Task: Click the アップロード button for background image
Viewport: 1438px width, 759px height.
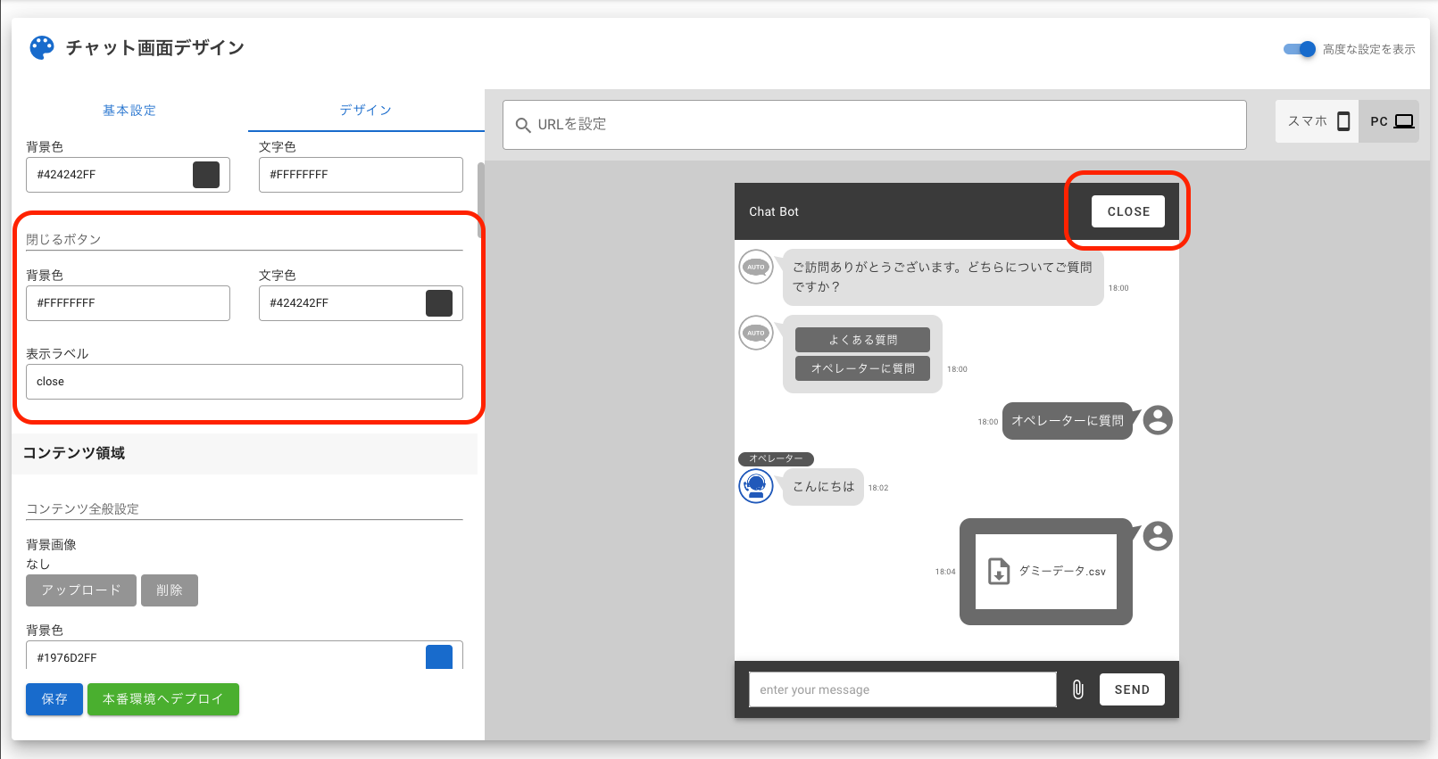Action: (x=81, y=590)
